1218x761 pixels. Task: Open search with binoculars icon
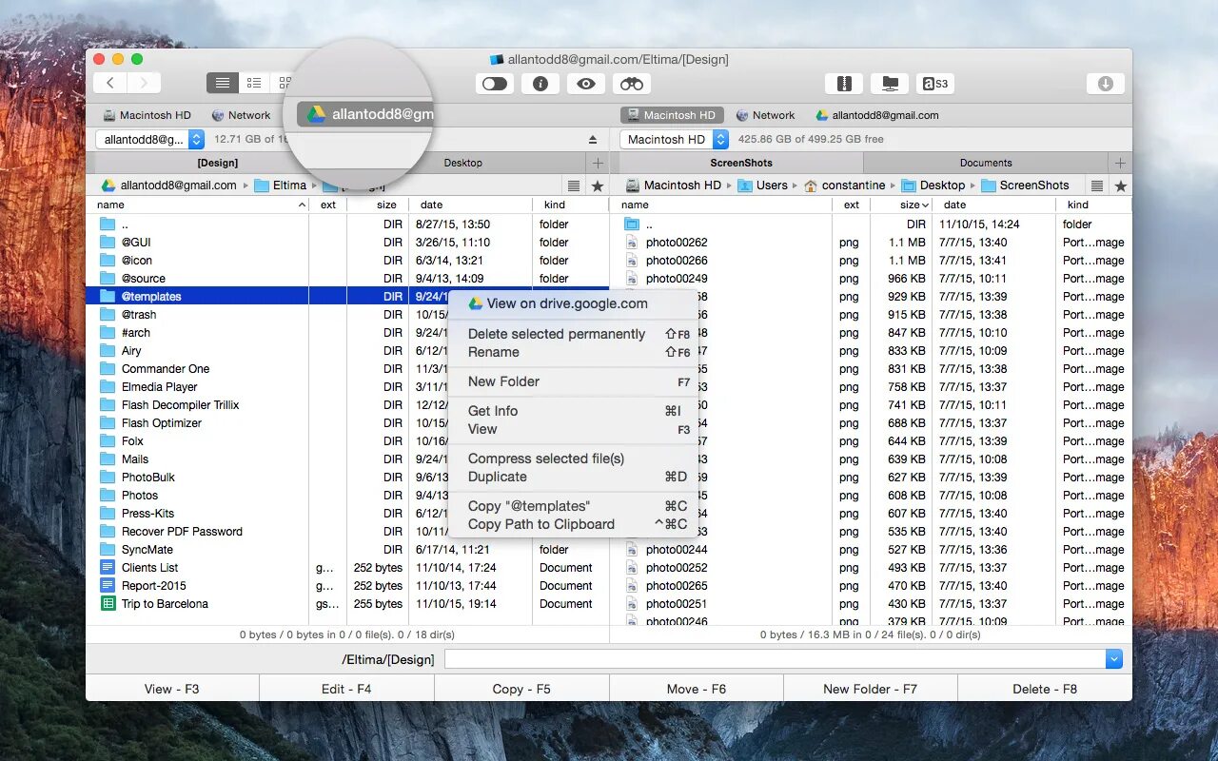632,84
